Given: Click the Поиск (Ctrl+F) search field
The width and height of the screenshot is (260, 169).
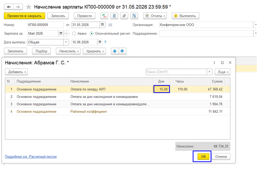Looking at the screenshot, I should [x=176, y=72].
